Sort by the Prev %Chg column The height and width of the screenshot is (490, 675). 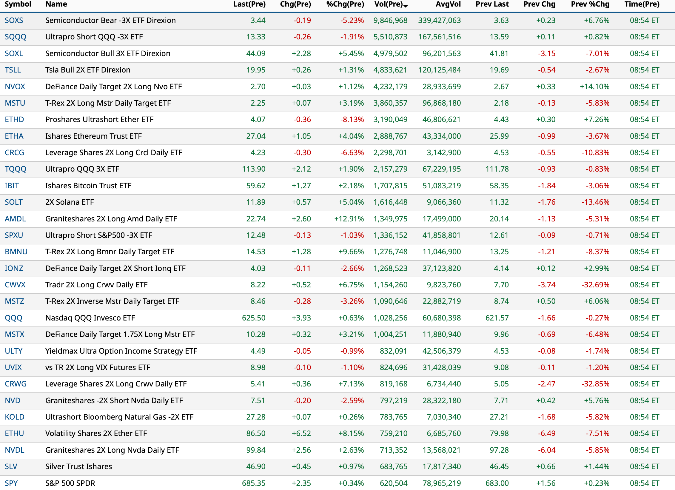coord(590,4)
